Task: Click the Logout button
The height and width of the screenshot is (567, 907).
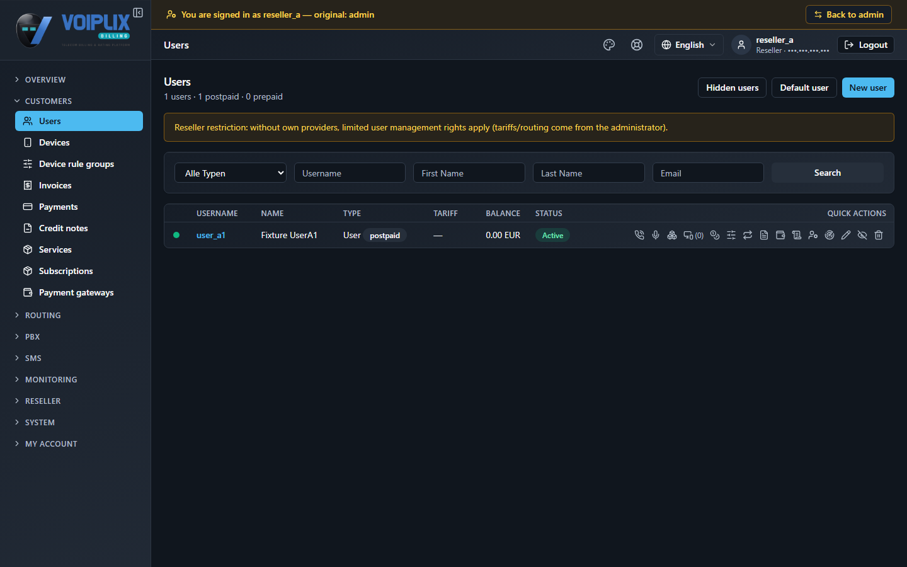Action: (865, 45)
